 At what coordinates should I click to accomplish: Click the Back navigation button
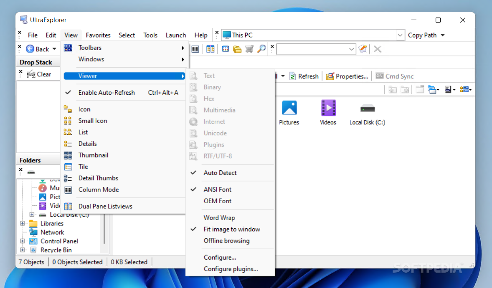38,49
